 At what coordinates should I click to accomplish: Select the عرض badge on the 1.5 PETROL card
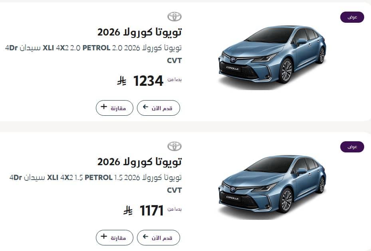[352, 147]
